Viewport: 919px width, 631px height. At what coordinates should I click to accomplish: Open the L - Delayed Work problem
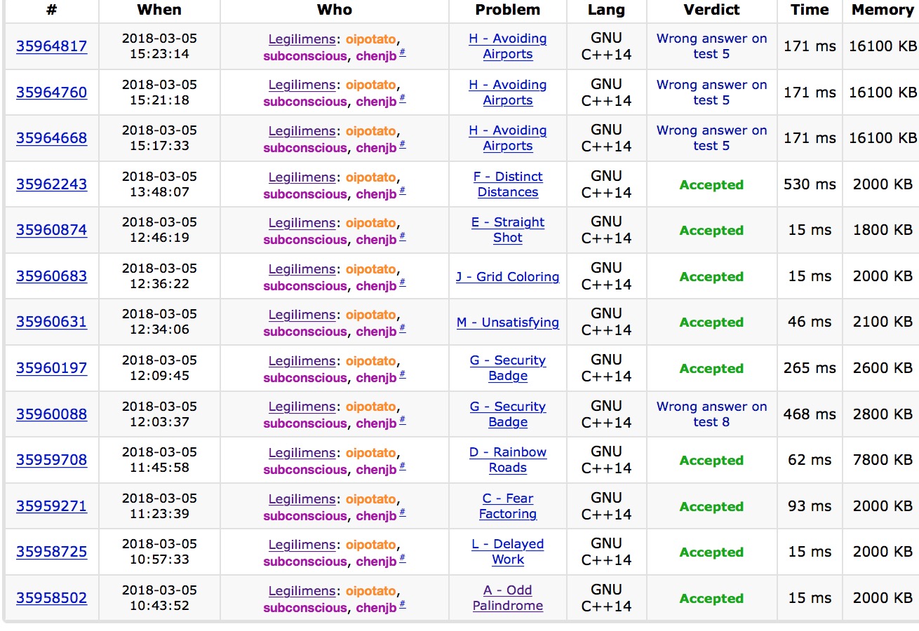507,552
